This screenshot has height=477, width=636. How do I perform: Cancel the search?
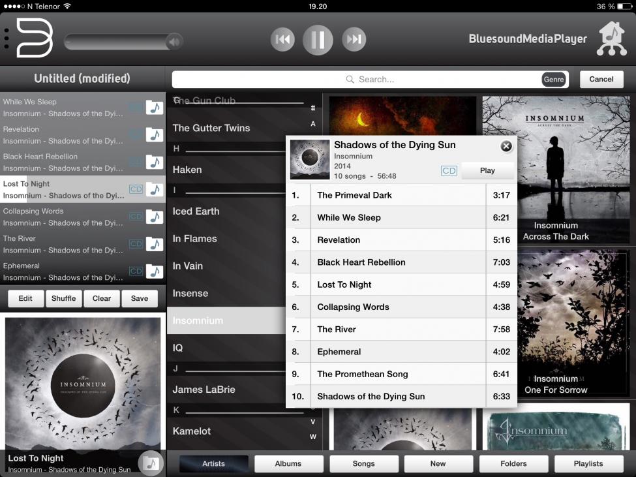tap(601, 79)
